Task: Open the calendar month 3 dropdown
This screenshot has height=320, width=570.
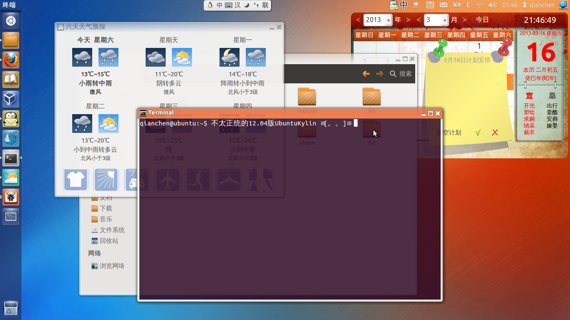Action: click(436, 20)
